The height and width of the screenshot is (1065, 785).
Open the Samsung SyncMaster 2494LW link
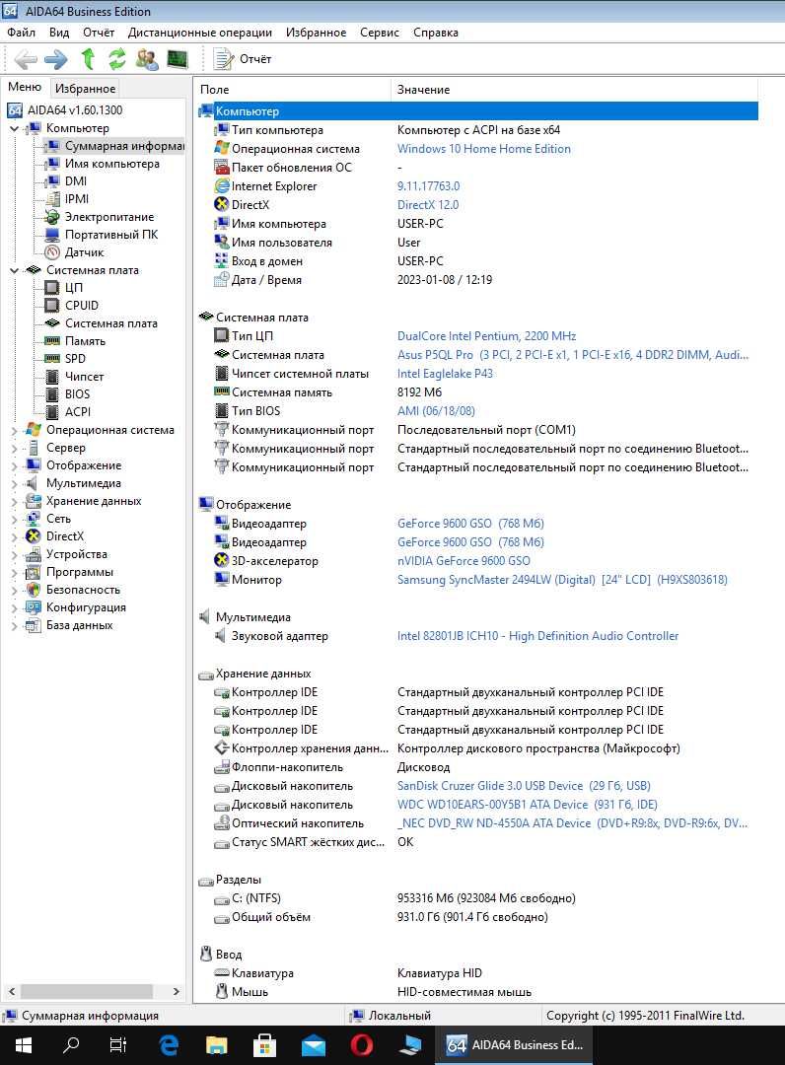point(562,580)
